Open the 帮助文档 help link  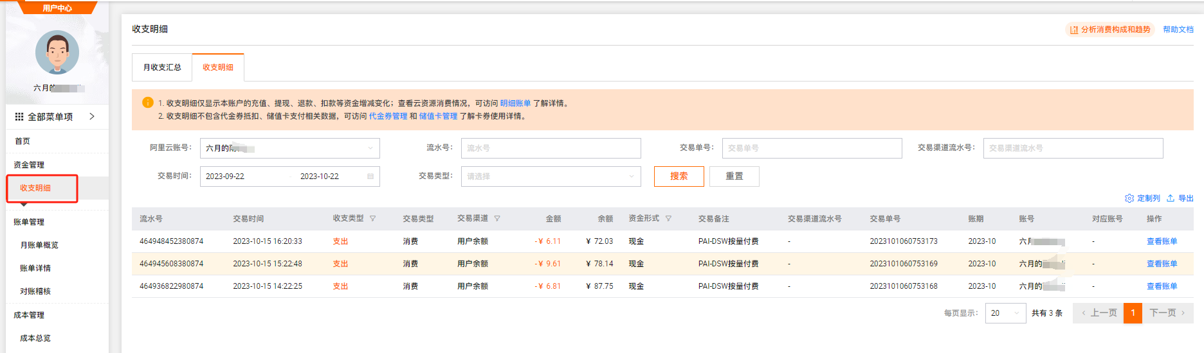[1178, 30]
